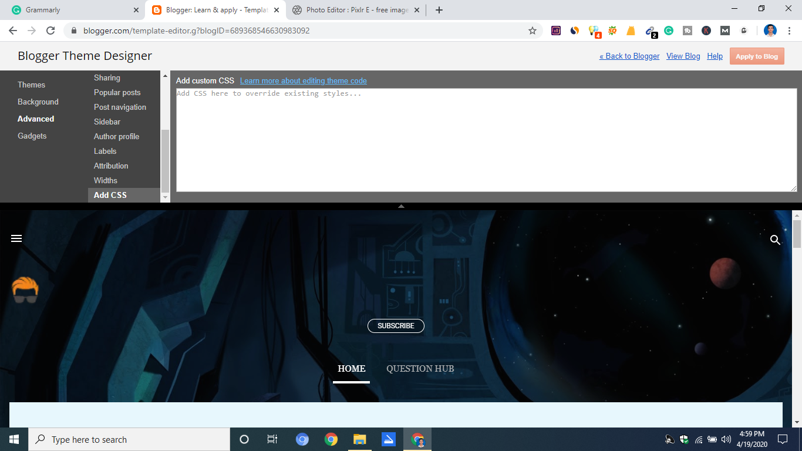Viewport: 802px width, 451px height.
Task: Open the Labels settings item
Action: [105, 151]
